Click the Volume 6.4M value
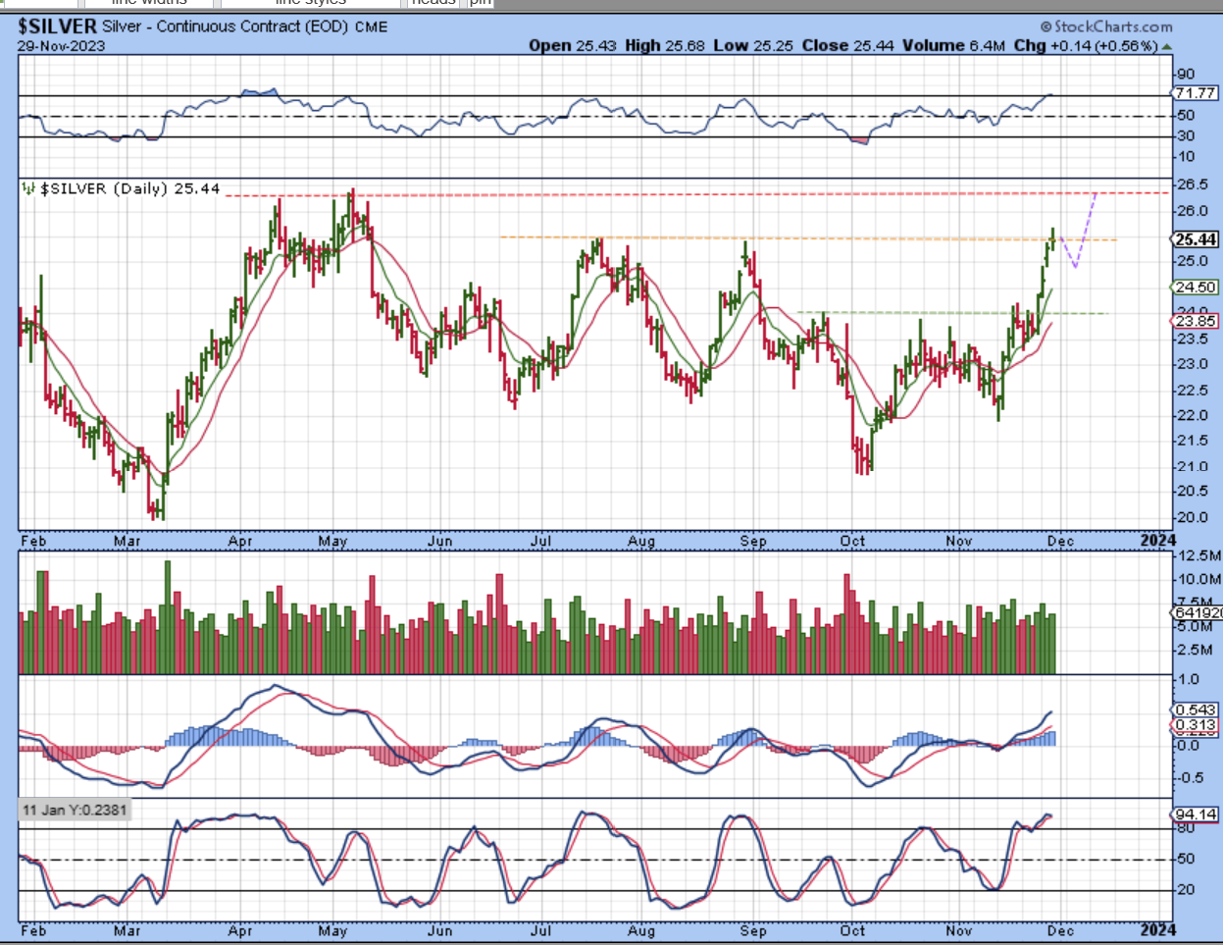The image size is (1224, 945). click(x=952, y=45)
